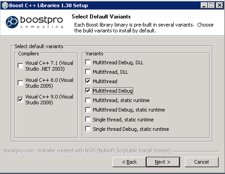The image size is (225, 174).
Task: Click the boostpro computing logo
Action: click(34, 22)
